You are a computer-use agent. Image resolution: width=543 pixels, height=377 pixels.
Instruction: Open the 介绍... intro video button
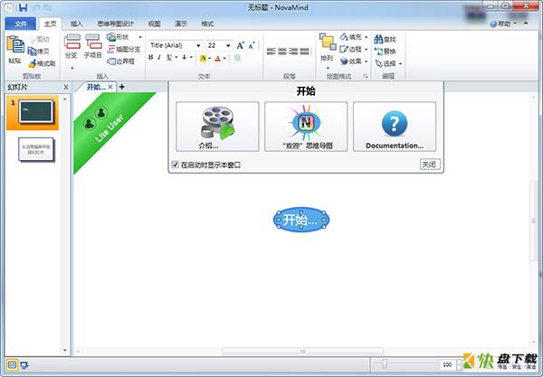point(217,127)
